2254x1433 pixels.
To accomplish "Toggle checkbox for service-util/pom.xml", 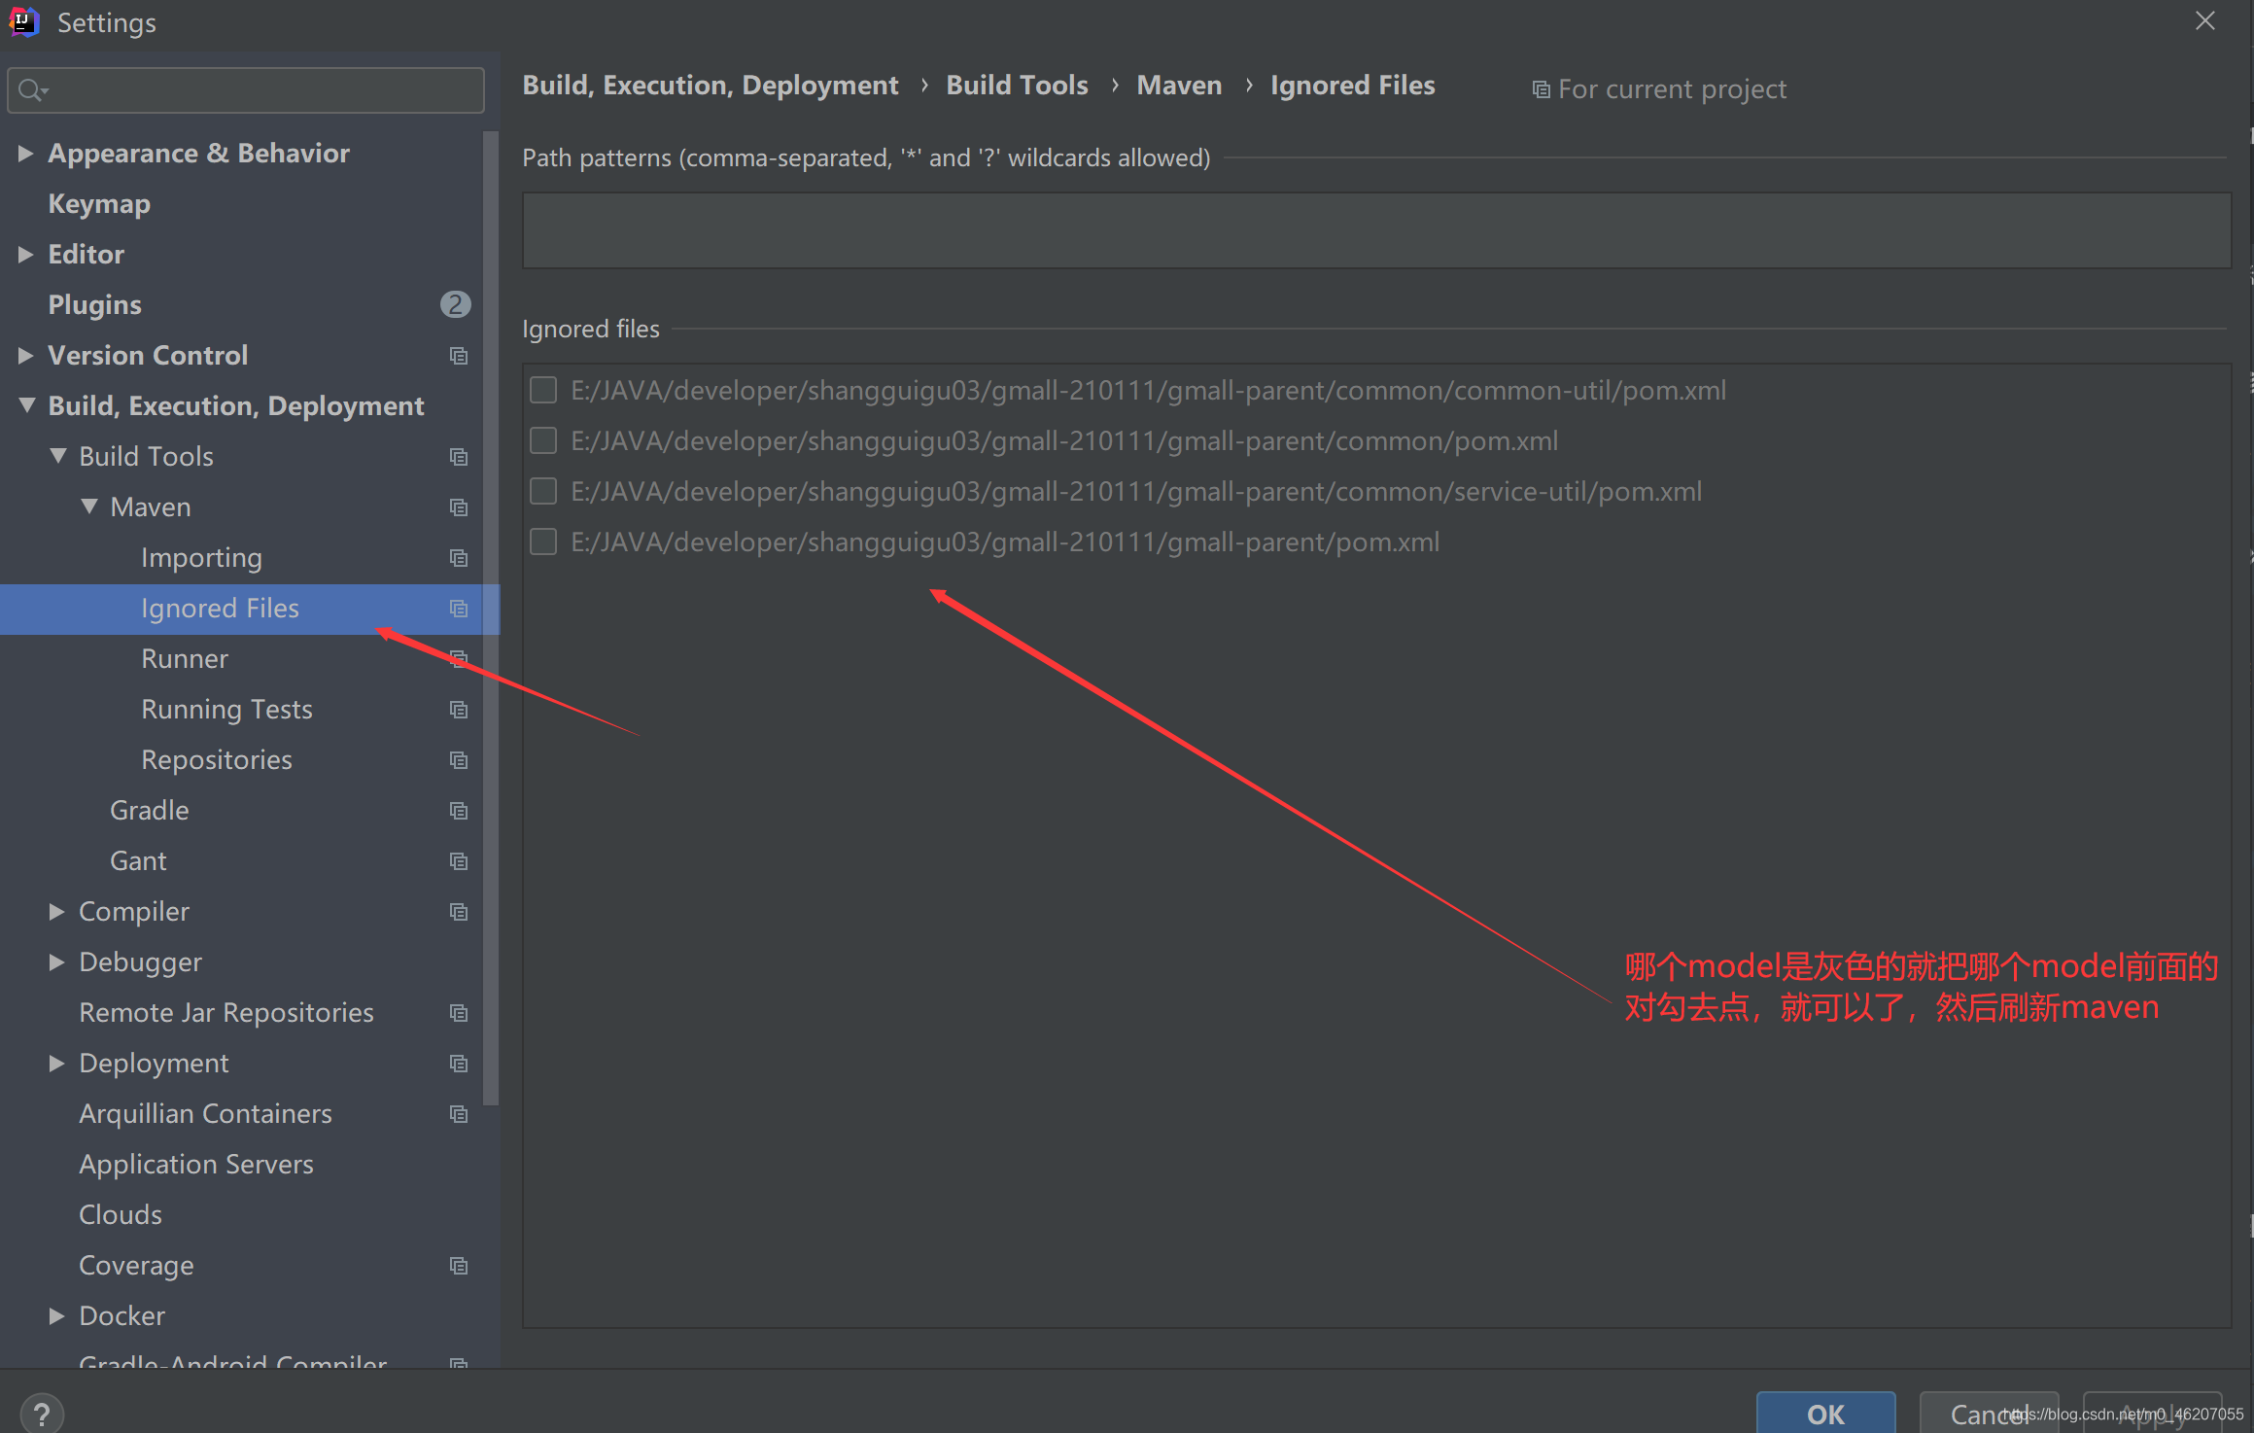I will (x=543, y=491).
